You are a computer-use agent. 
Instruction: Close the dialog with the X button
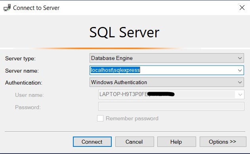(x=242, y=8)
